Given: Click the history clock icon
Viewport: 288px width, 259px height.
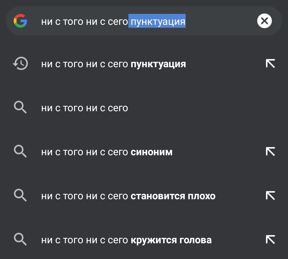Looking at the screenshot, I should click(20, 63).
